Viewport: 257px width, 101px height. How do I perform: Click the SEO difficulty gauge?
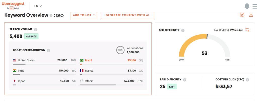(x=204, y=46)
